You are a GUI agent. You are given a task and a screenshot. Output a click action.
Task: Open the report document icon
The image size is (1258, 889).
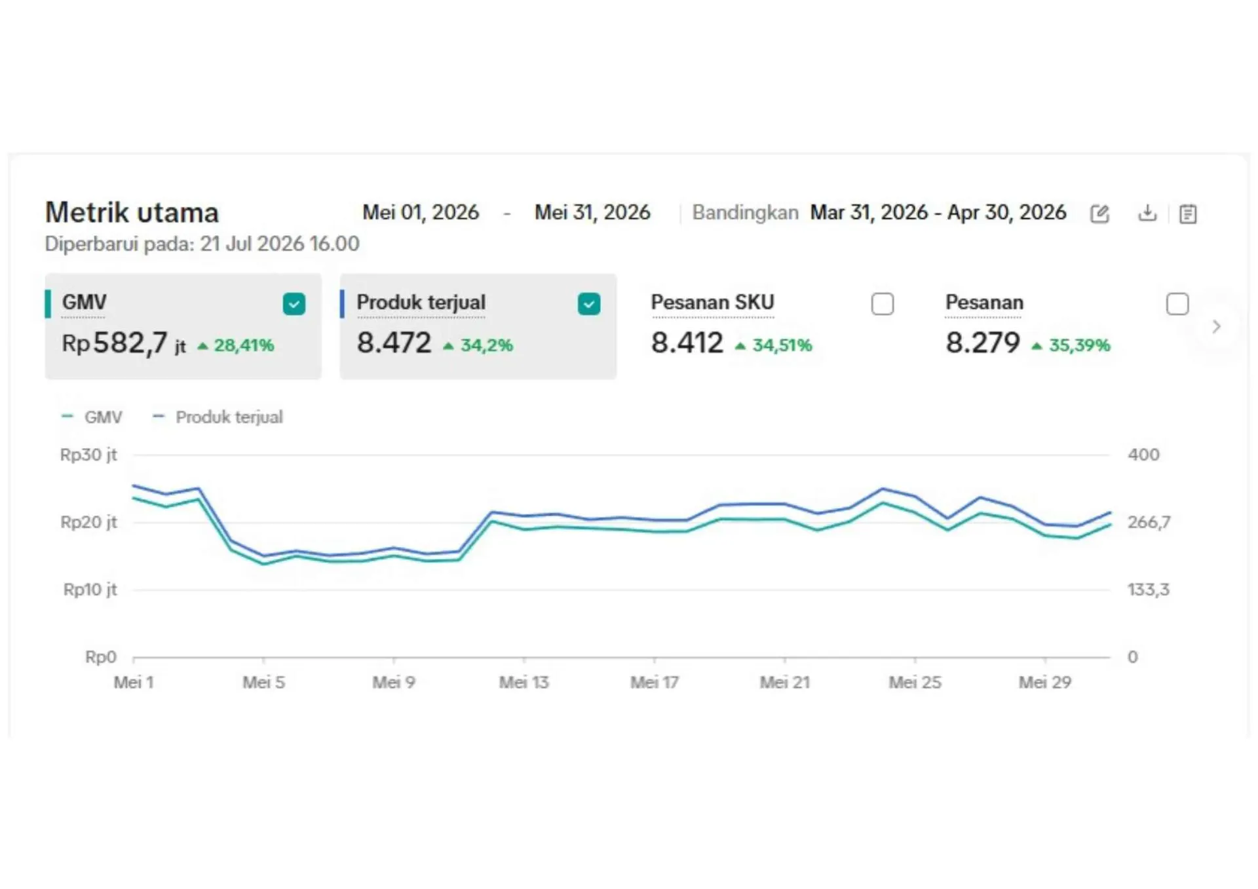click(x=1188, y=214)
